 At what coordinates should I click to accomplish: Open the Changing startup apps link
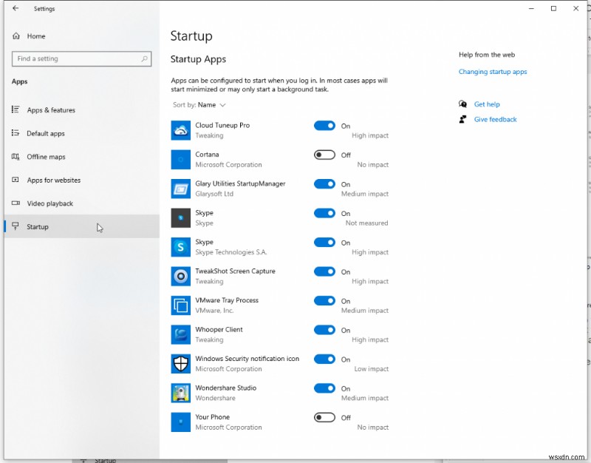[493, 72]
